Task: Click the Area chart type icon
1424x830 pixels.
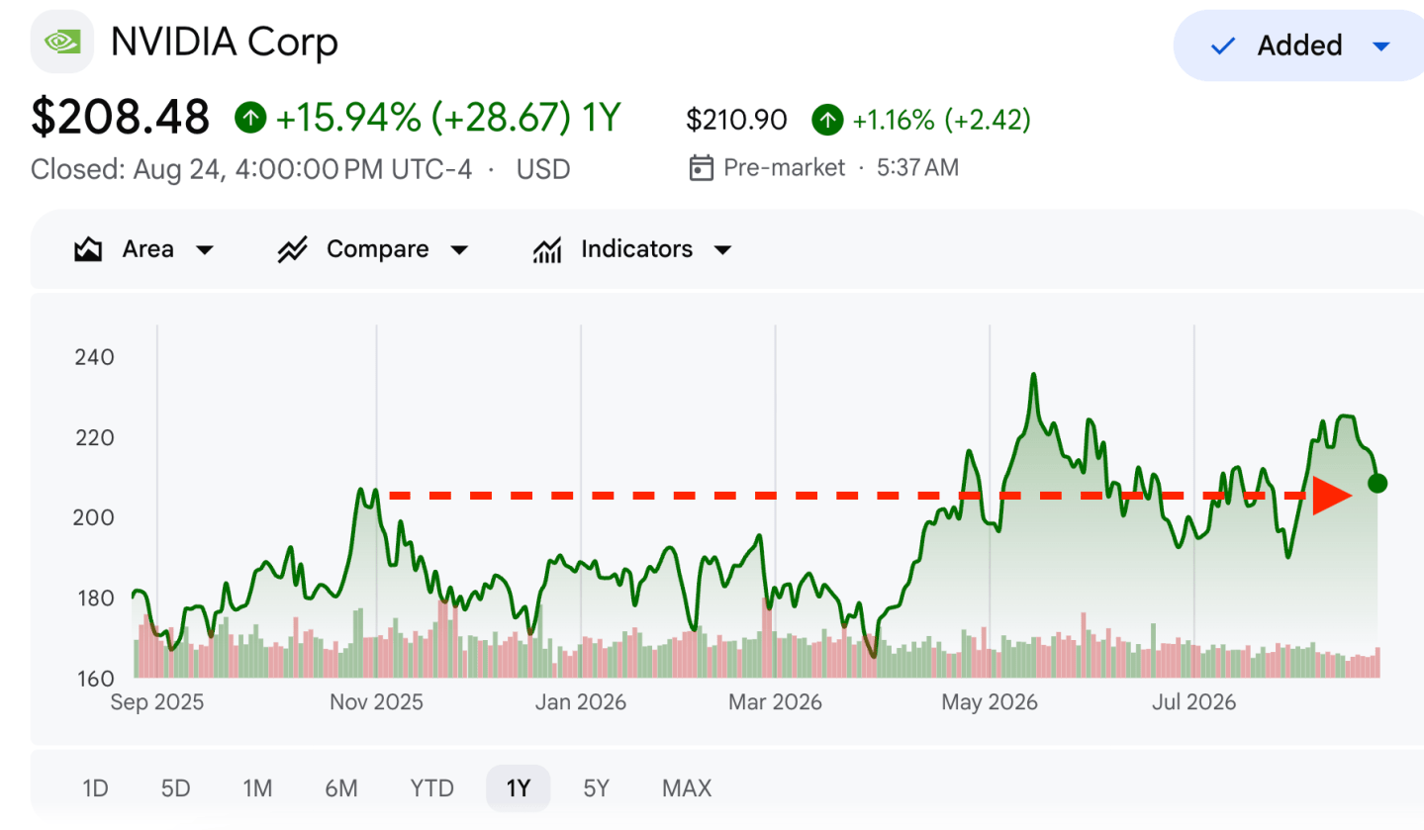Action: [x=88, y=249]
